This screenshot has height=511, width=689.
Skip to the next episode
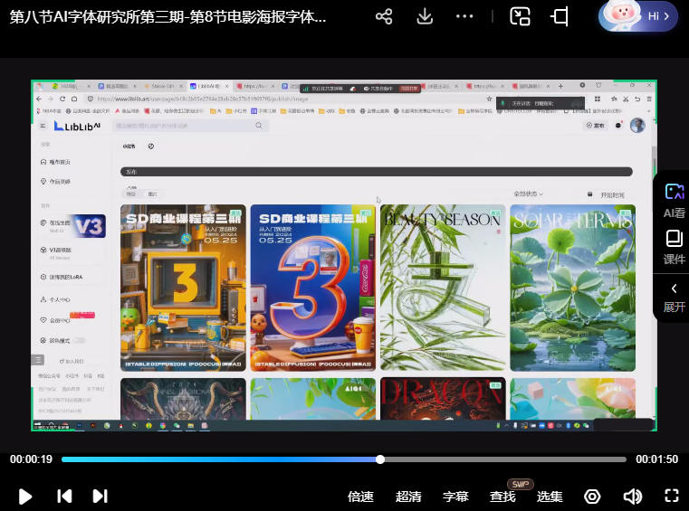[100, 496]
